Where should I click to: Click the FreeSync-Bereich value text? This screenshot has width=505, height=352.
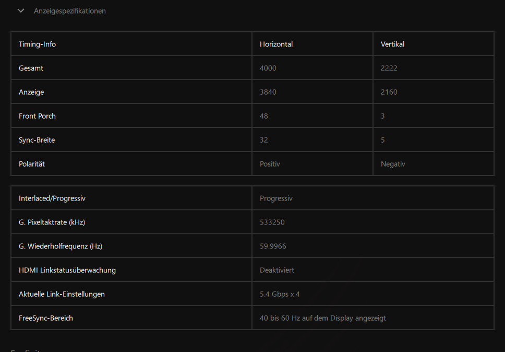pyautogui.click(x=323, y=318)
